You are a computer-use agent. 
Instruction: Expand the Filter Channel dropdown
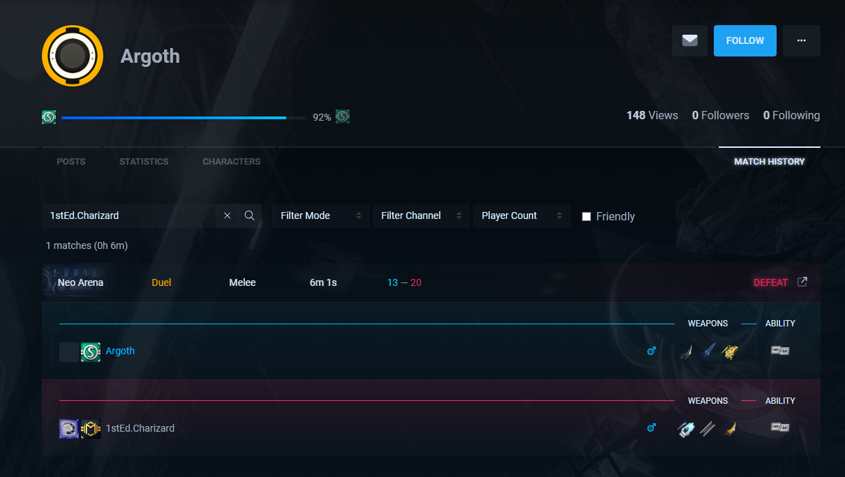[x=421, y=216]
